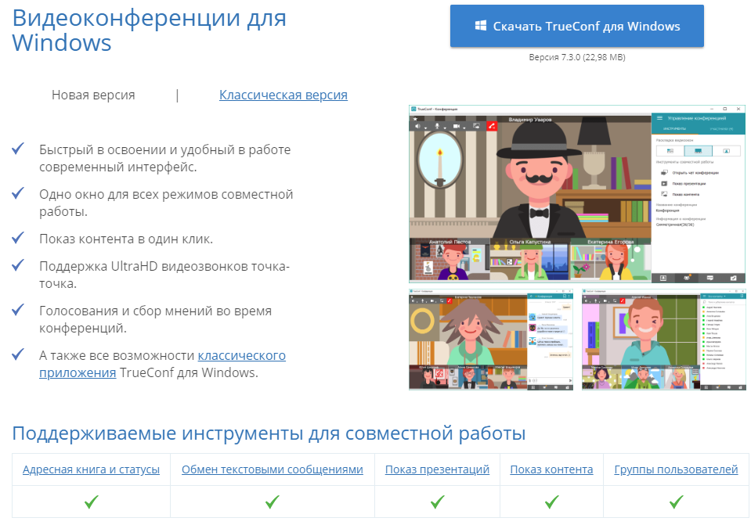
Task: Open the Адресная книга и статусы link
Action: (91, 469)
